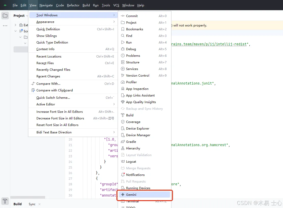Viewport: 283px width, 208px height.
Task: Open the Profiler tool window
Action: [x=144, y=82]
